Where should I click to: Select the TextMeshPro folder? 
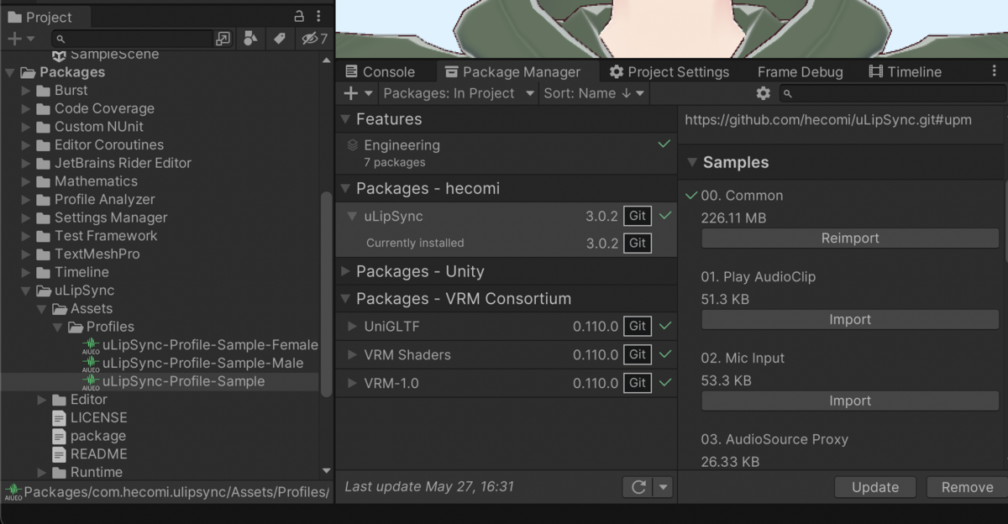click(x=97, y=254)
